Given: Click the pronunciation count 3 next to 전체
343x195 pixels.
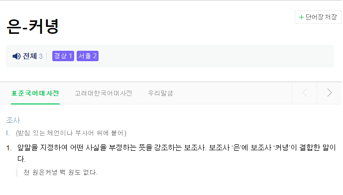Looking at the screenshot, I should (x=41, y=56).
